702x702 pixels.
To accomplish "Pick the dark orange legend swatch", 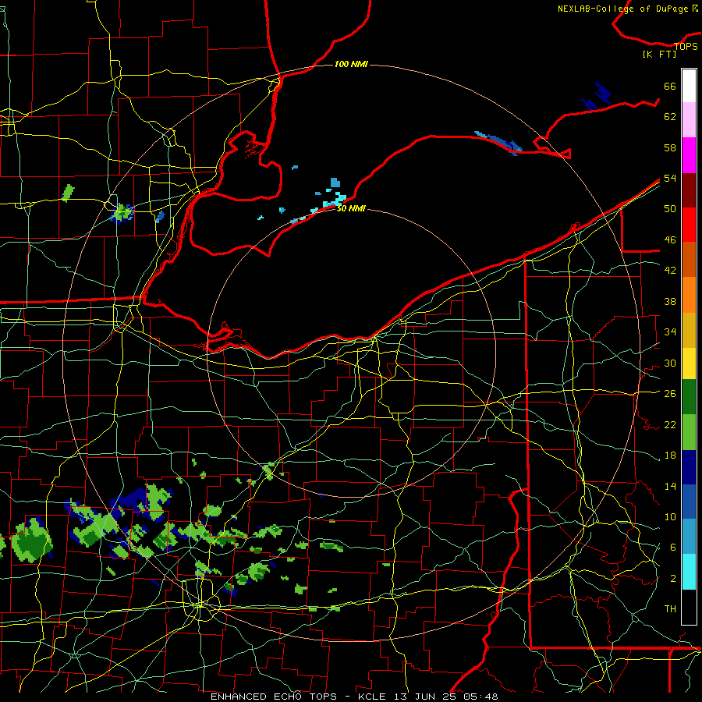I will tap(689, 259).
